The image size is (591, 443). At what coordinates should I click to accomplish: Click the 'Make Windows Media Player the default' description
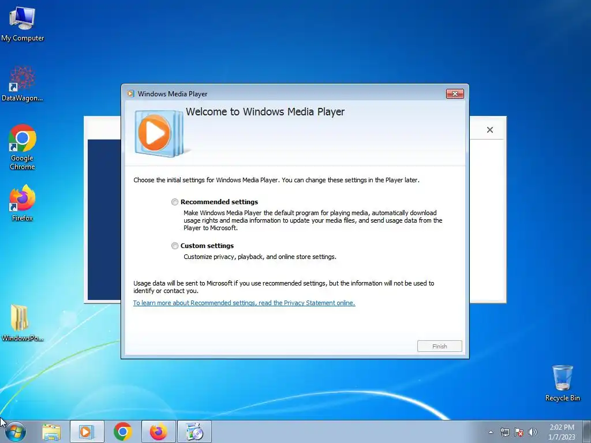[x=313, y=220]
